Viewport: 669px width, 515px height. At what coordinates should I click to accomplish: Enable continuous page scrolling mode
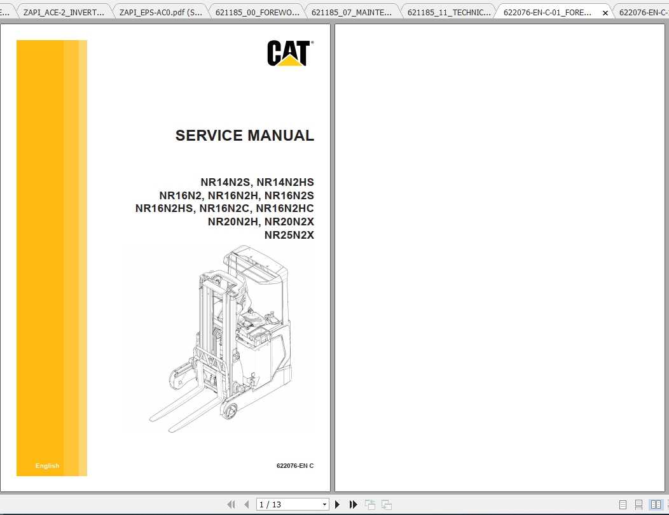click(x=638, y=504)
